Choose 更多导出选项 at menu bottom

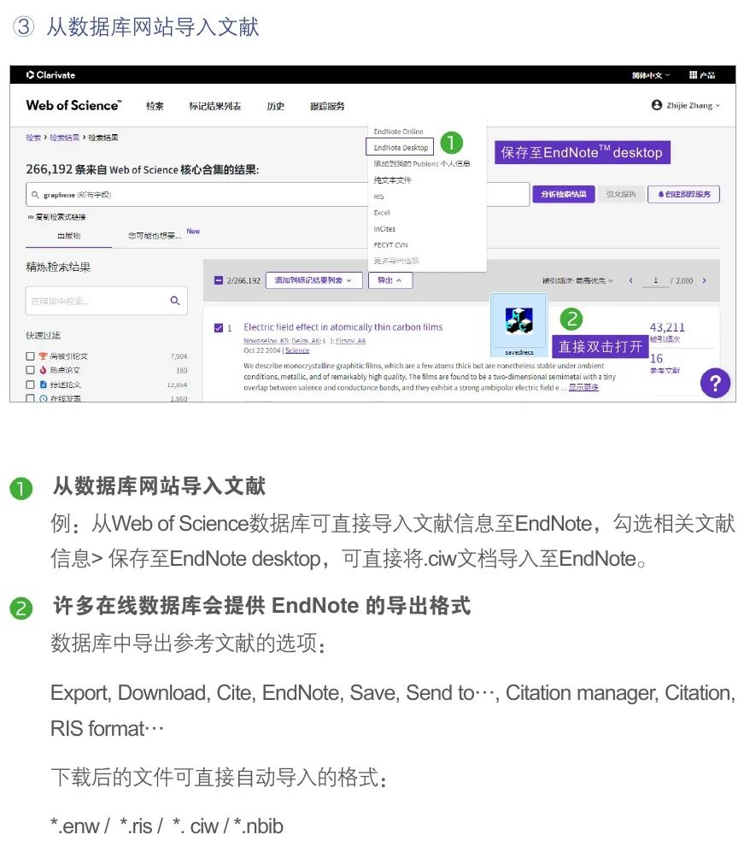[x=396, y=261]
